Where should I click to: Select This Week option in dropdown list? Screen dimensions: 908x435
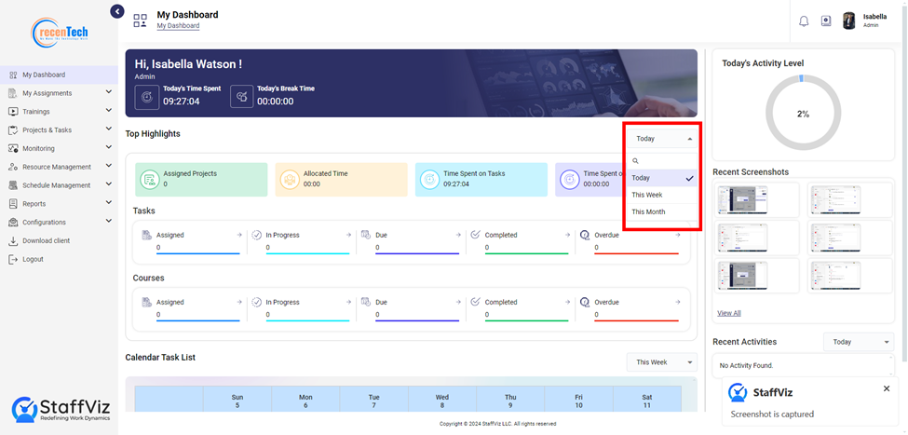coord(662,195)
